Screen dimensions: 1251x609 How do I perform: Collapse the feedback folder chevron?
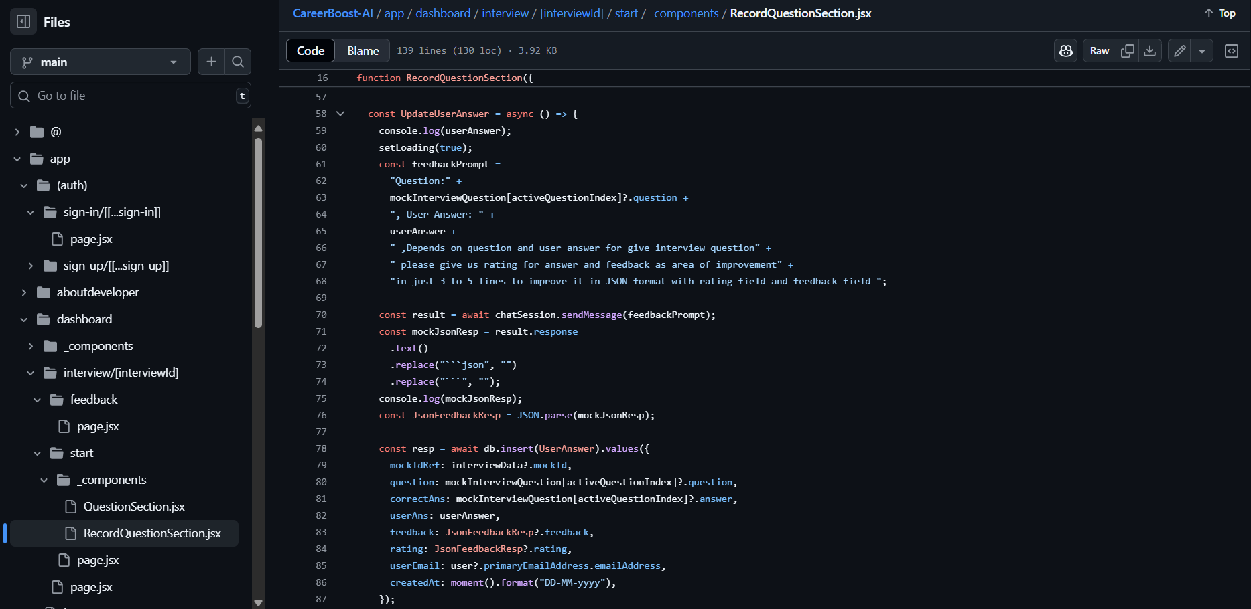[38, 400]
